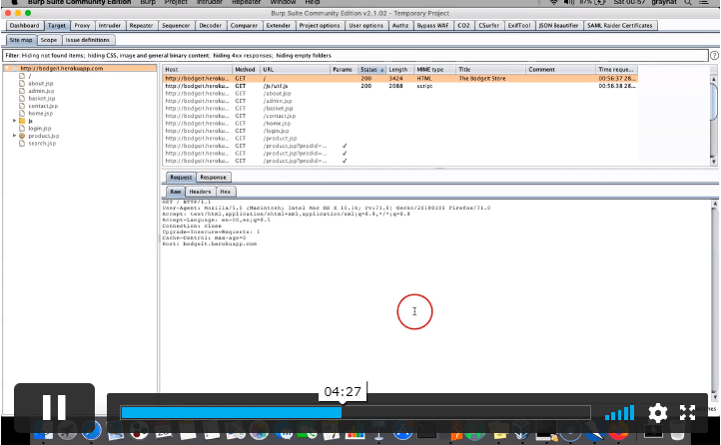
Task: Click the product.jsp gear icon
Action: tap(22, 136)
